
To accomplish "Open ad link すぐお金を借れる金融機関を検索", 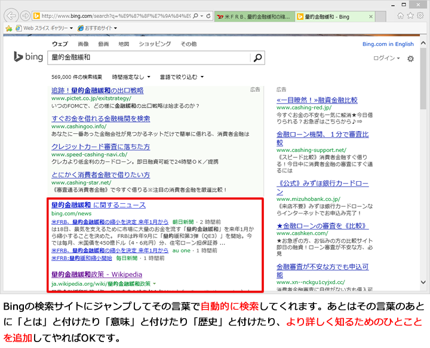I will [x=101, y=118].
